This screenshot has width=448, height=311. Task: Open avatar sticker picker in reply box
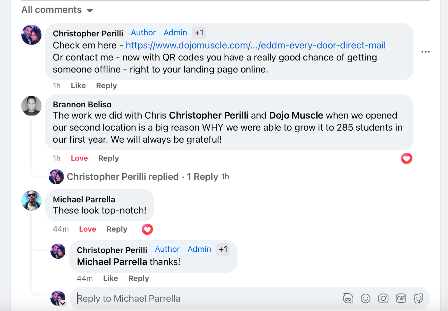(x=348, y=298)
